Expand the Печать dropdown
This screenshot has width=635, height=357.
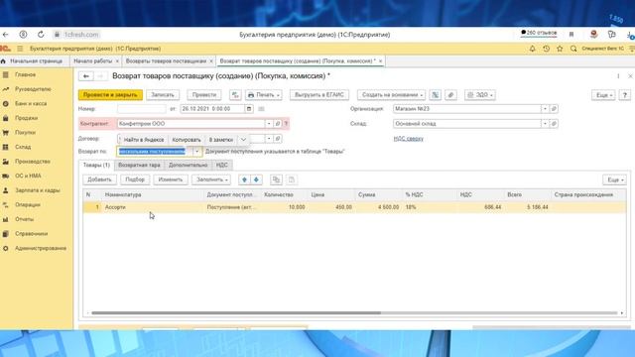click(264, 95)
